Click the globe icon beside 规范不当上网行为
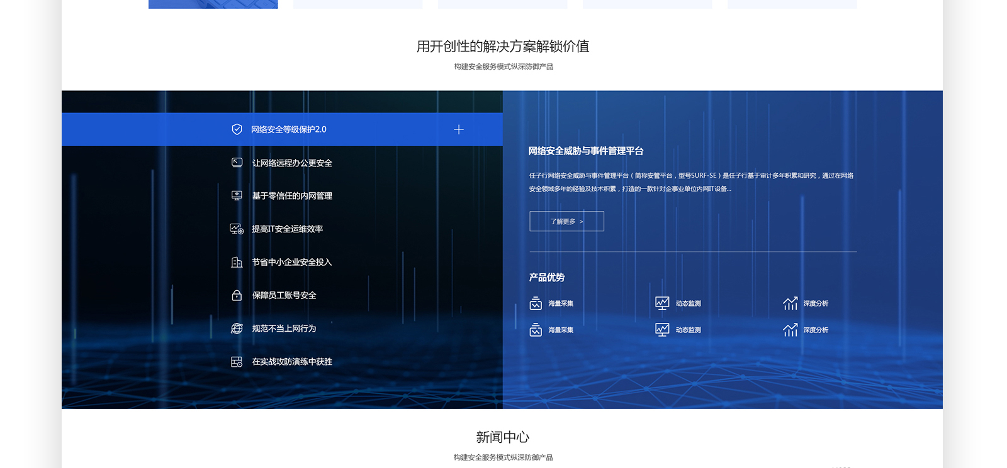Image resolution: width=1007 pixels, height=468 pixels. click(x=237, y=329)
